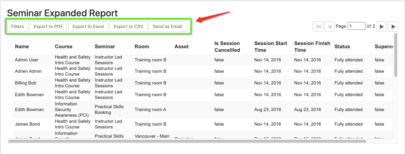Screen dimensions: 405x154
Task: Click Export to Excel
Action: [x=88, y=27]
